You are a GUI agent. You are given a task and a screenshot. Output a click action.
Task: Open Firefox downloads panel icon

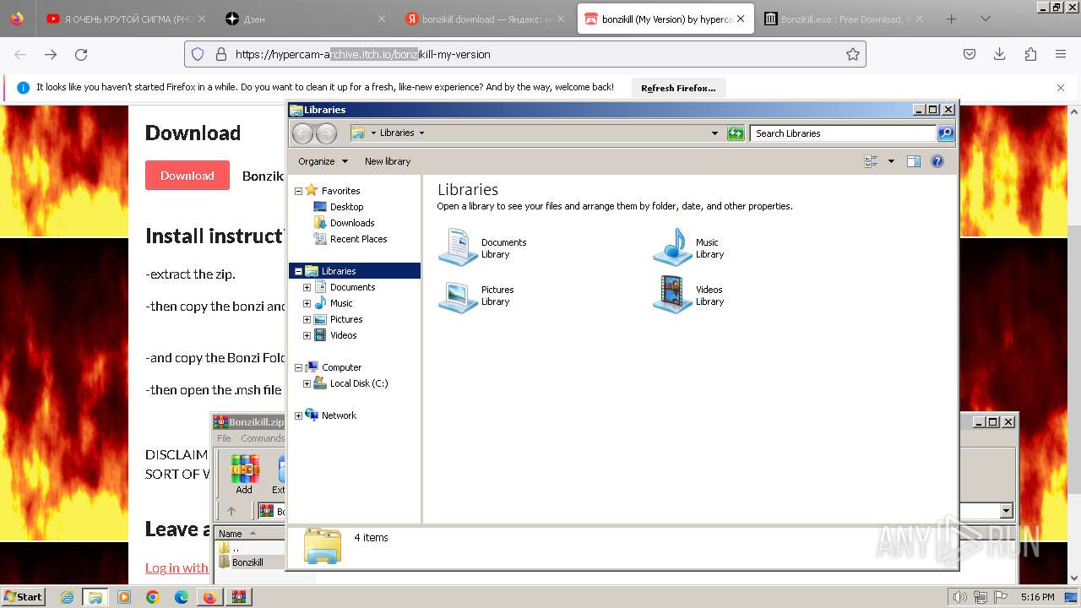1000,54
